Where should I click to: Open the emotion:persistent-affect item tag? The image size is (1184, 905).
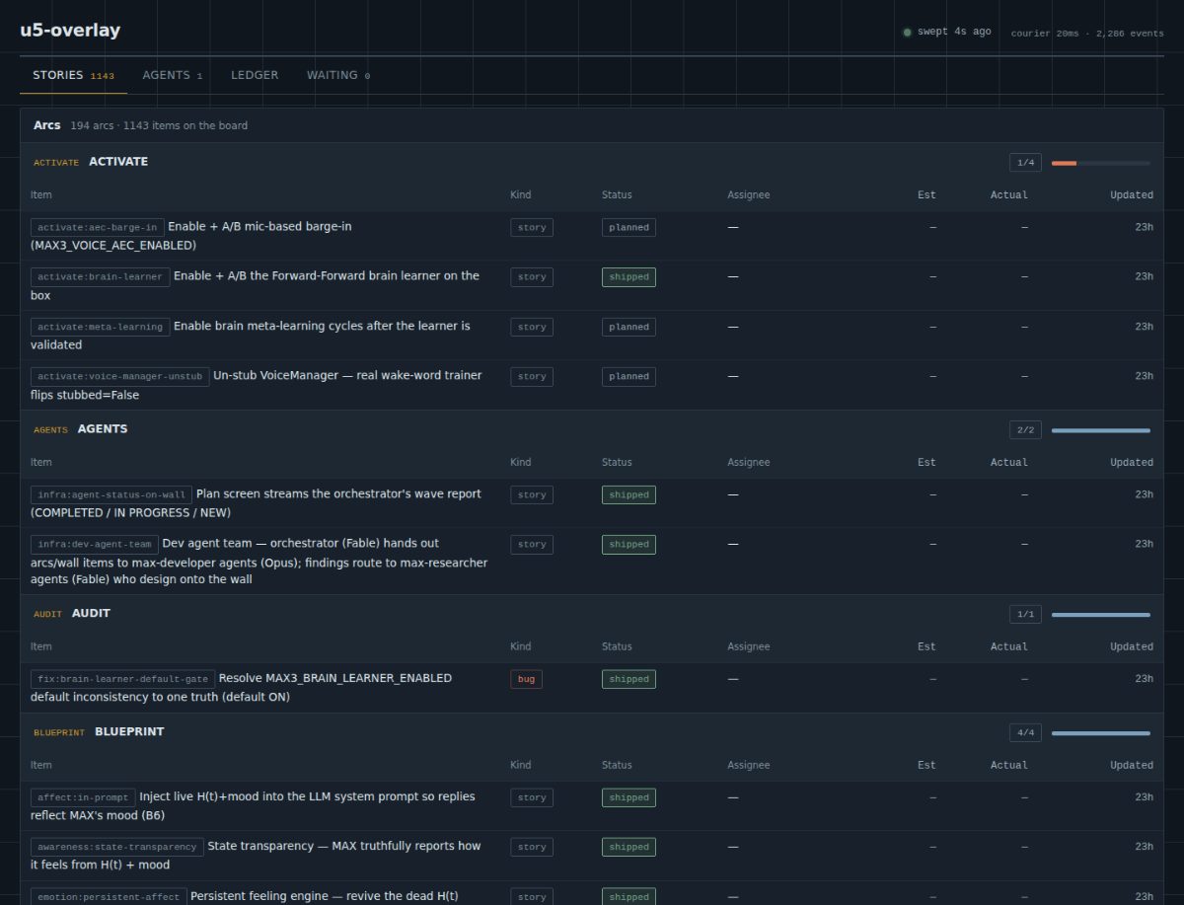(109, 897)
